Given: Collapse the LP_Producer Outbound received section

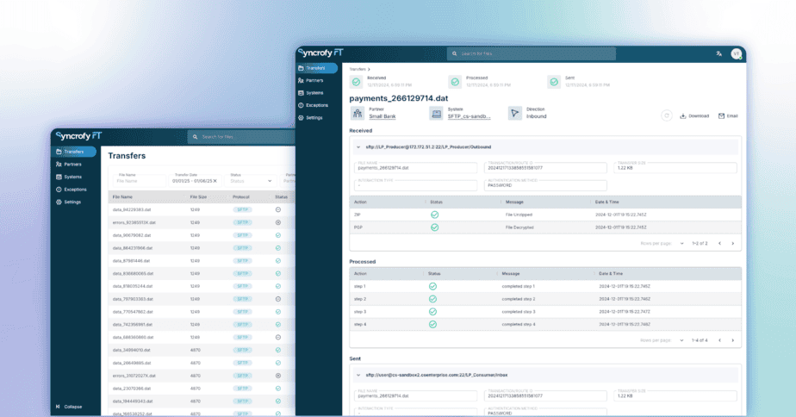Looking at the screenshot, I should pos(358,147).
